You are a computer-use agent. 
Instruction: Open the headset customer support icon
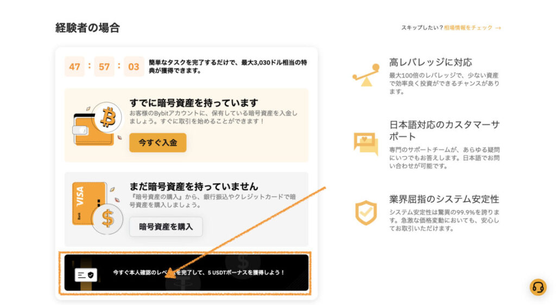pos(538,287)
